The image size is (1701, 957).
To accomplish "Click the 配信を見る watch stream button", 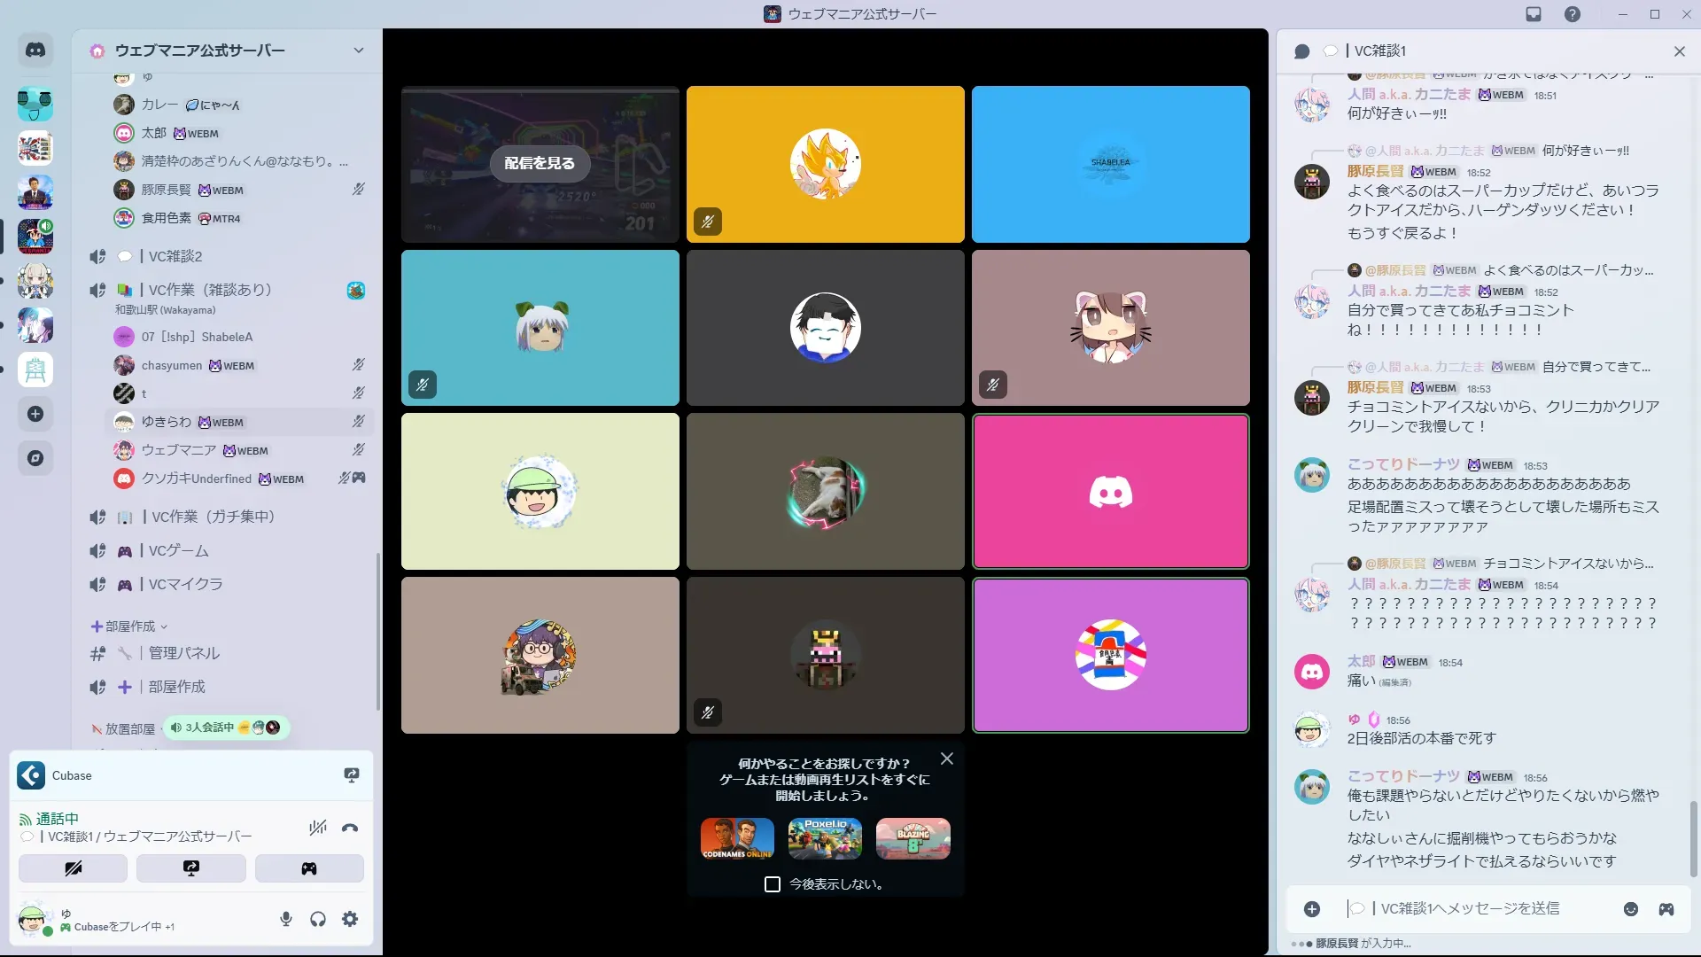I will [x=540, y=163].
